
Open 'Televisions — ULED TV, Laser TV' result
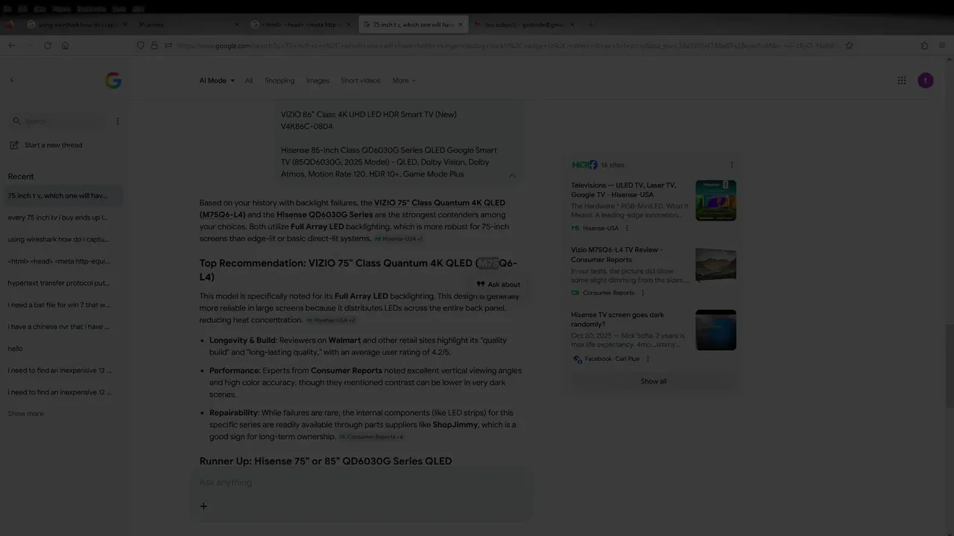[x=623, y=190]
